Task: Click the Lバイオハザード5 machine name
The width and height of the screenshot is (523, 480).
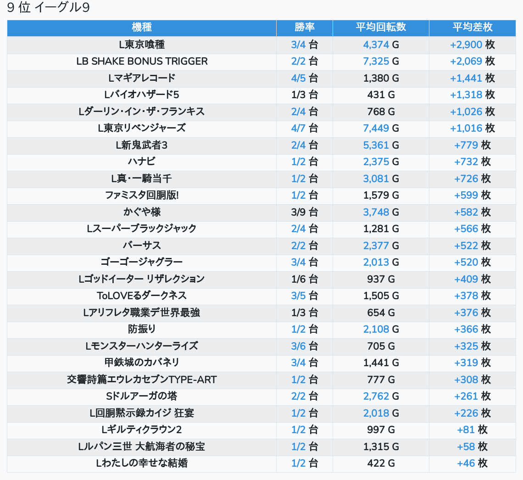Action: click(141, 95)
